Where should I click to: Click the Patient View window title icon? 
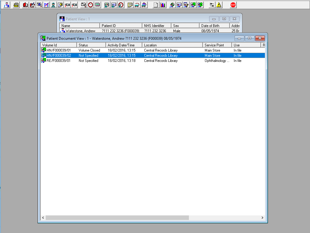pyautogui.click(x=62, y=19)
